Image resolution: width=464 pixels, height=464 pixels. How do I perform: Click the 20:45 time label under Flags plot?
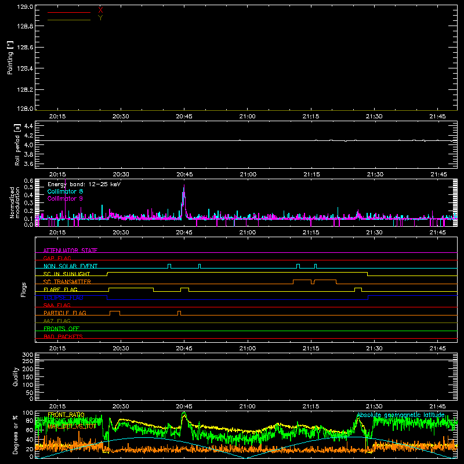(x=184, y=349)
